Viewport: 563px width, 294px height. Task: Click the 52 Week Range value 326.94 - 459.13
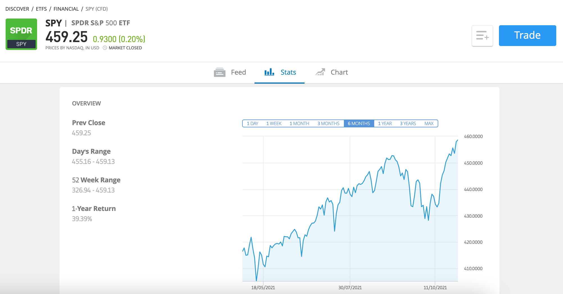point(93,190)
